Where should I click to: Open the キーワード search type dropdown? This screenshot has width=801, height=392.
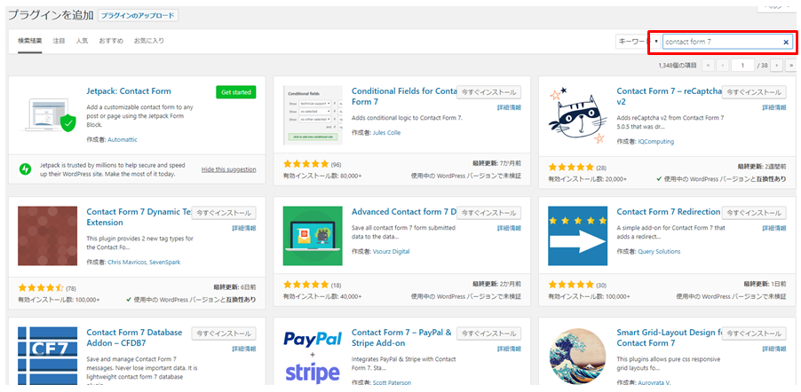click(638, 42)
